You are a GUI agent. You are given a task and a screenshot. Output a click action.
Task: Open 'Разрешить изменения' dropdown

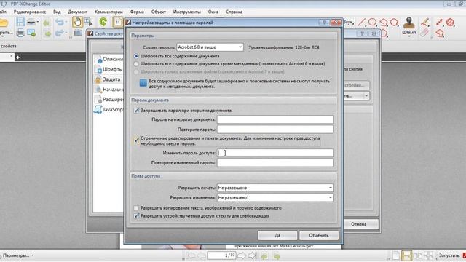275,197
